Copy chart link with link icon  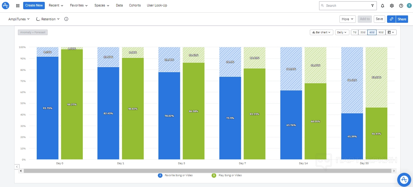[x=391, y=19]
